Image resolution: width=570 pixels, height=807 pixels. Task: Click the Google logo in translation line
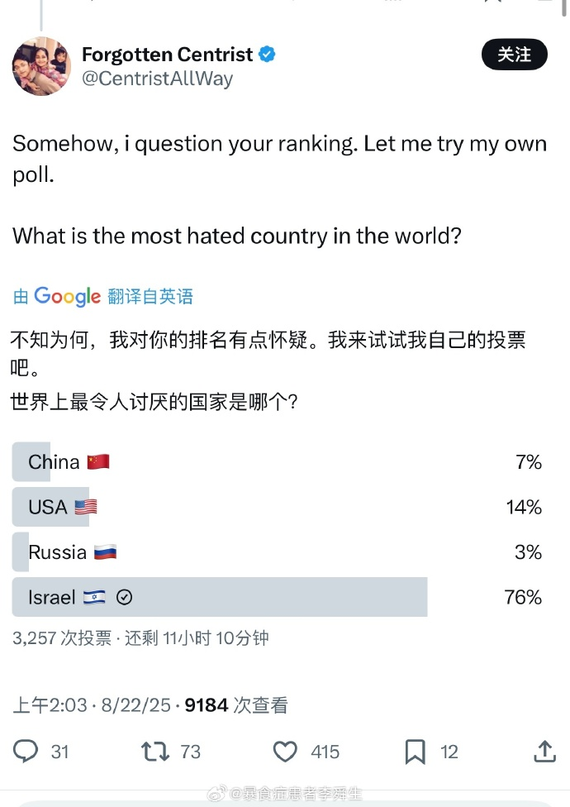68,297
